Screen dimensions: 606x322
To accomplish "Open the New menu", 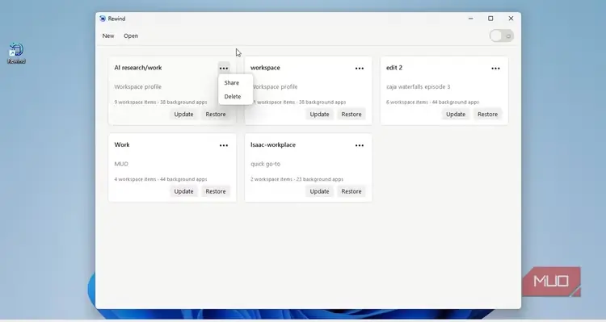I will click(x=108, y=36).
